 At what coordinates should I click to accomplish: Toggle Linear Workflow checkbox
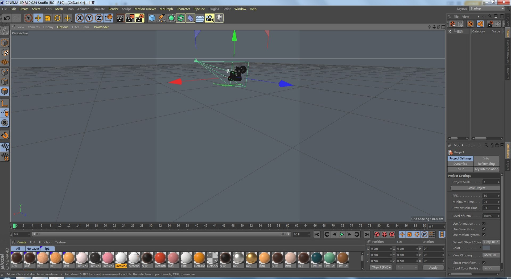(484, 263)
